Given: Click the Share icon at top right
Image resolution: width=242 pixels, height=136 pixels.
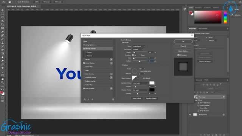Looking at the screenshot, I should 240,2.
